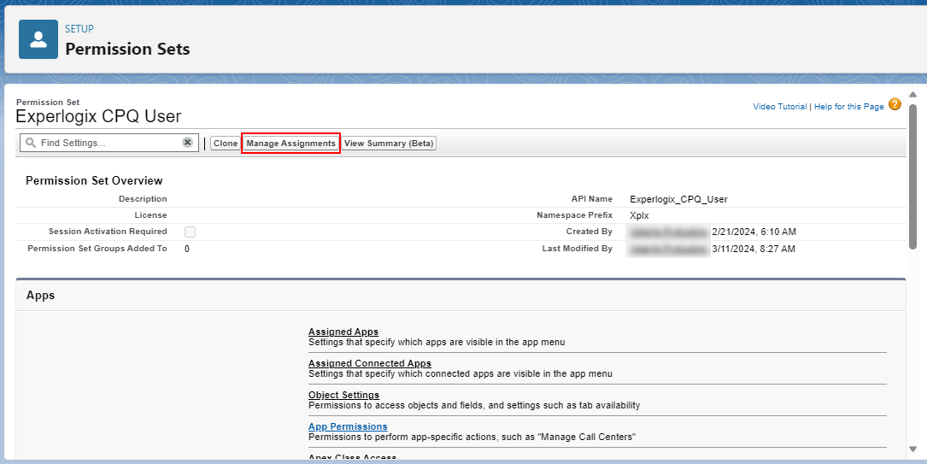Clear the Find Settings search box

[x=187, y=143]
